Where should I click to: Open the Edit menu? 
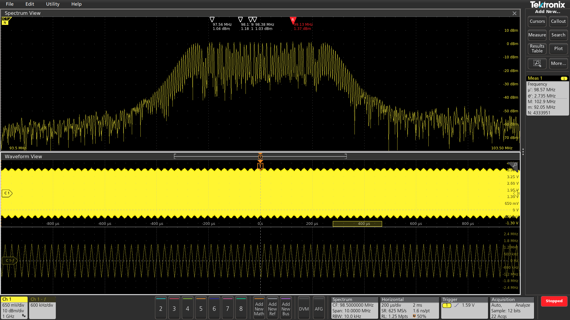[30, 4]
